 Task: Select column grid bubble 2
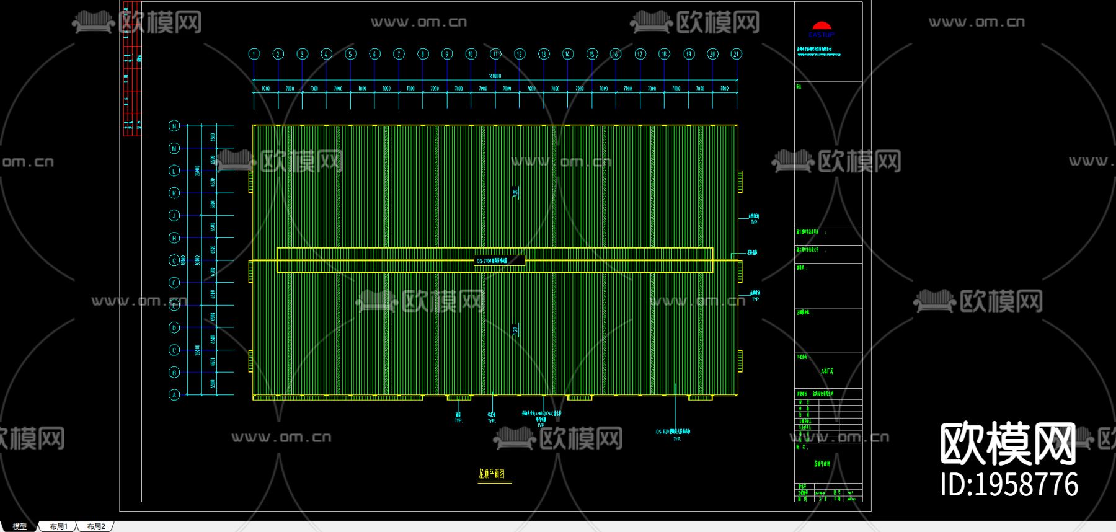[x=278, y=54]
